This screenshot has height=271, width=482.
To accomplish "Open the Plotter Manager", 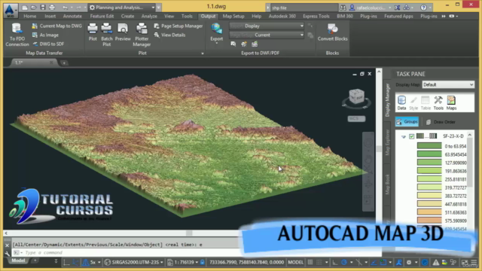I will coord(142,35).
